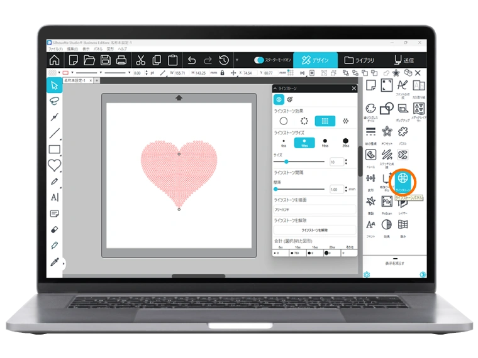Collapse the Rhinestone panel header chevron

point(275,89)
